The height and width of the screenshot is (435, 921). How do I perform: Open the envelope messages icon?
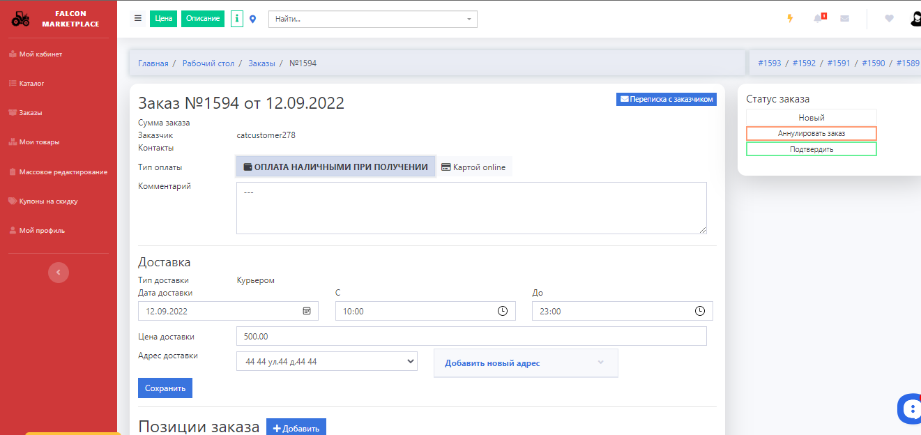click(x=844, y=19)
